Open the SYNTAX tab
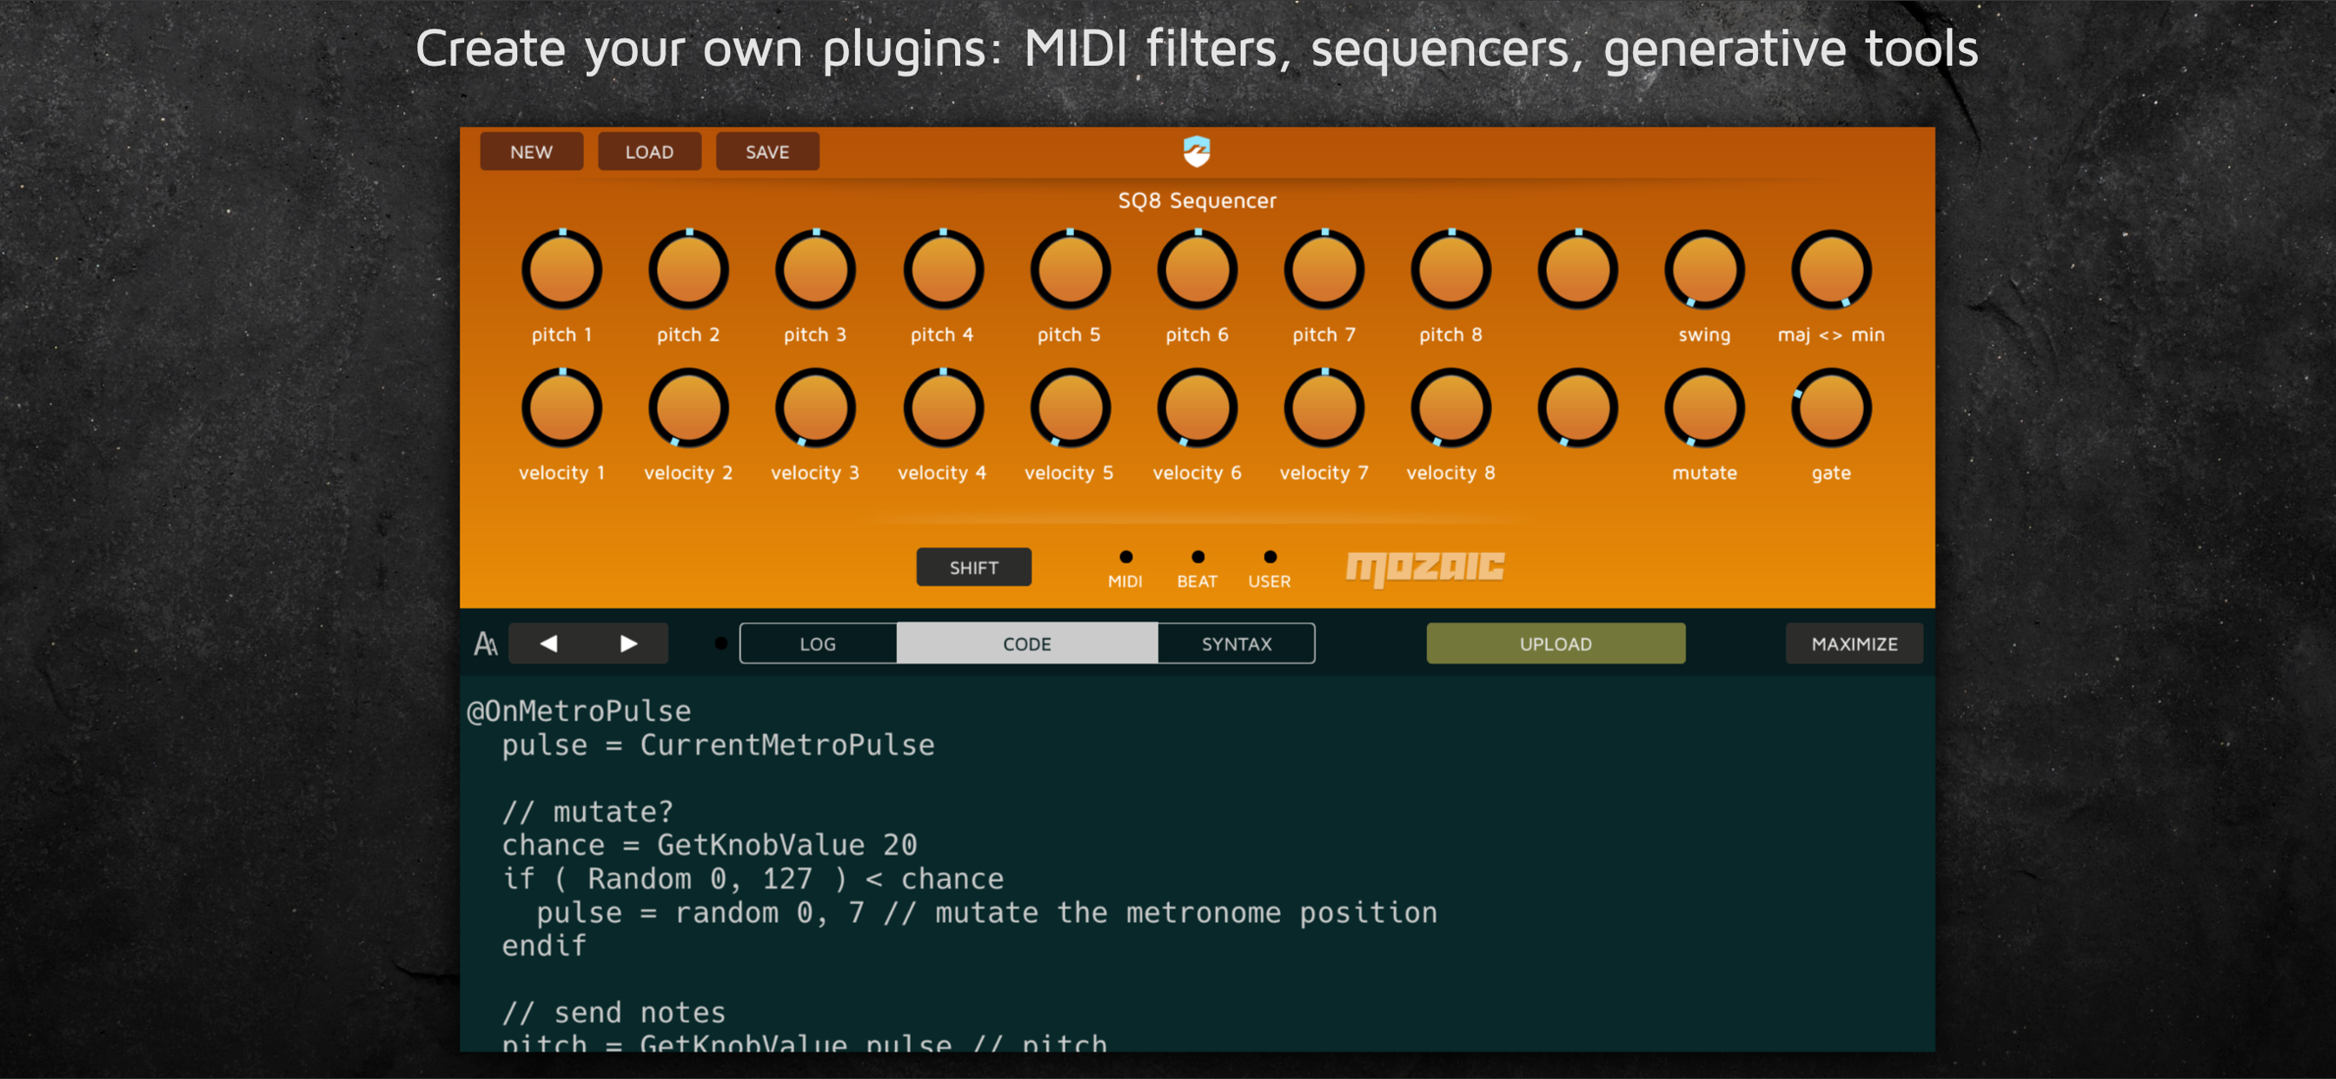 [1236, 644]
